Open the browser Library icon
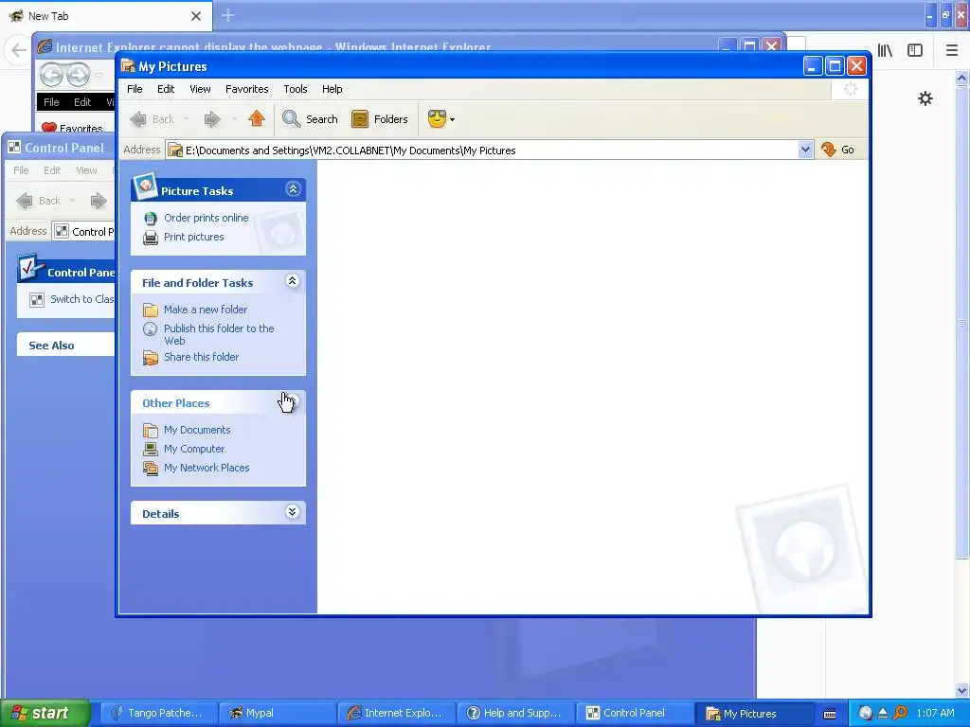This screenshot has width=970, height=727. [x=885, y=50]
